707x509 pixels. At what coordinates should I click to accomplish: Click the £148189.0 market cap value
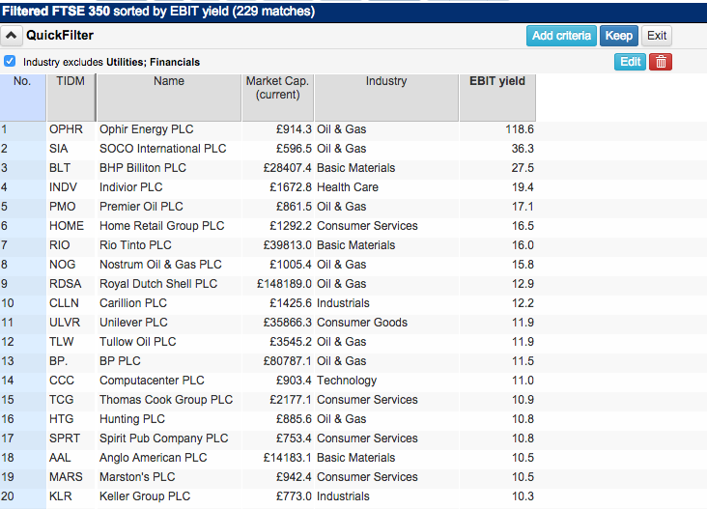[x=285, y=284]
